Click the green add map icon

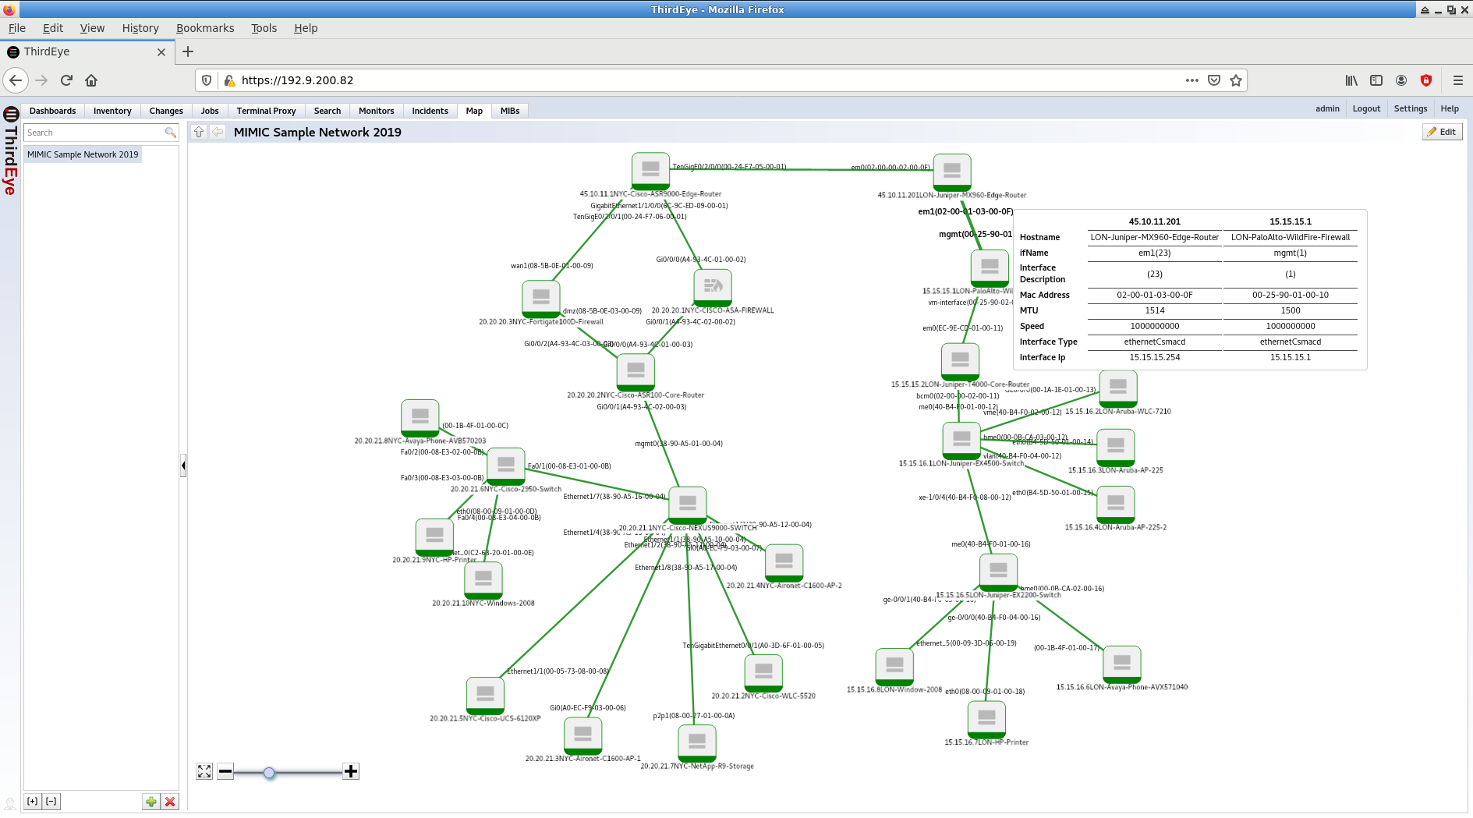pyautogui.click(x=151, y=801)
